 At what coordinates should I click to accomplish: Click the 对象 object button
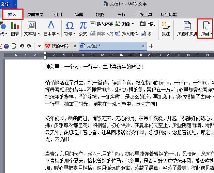123,24
